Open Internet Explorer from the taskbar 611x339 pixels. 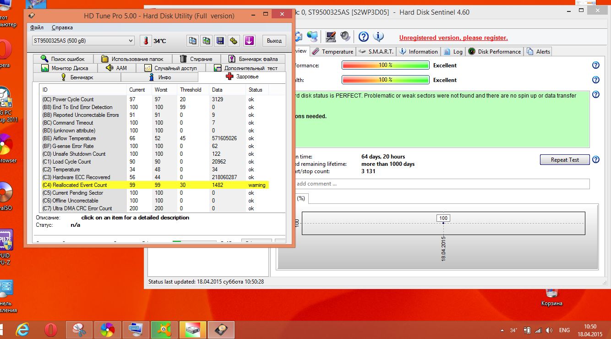click(22, 329)
